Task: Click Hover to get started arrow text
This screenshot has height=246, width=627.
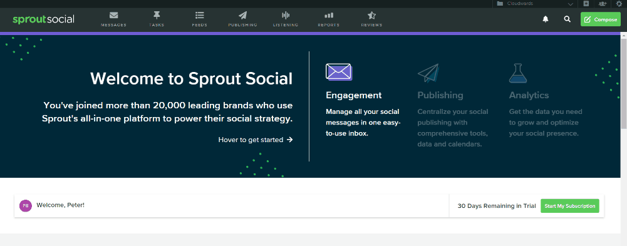Action: [x=256, y=140]
